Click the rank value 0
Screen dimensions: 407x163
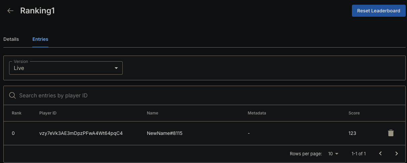point(13,133)
